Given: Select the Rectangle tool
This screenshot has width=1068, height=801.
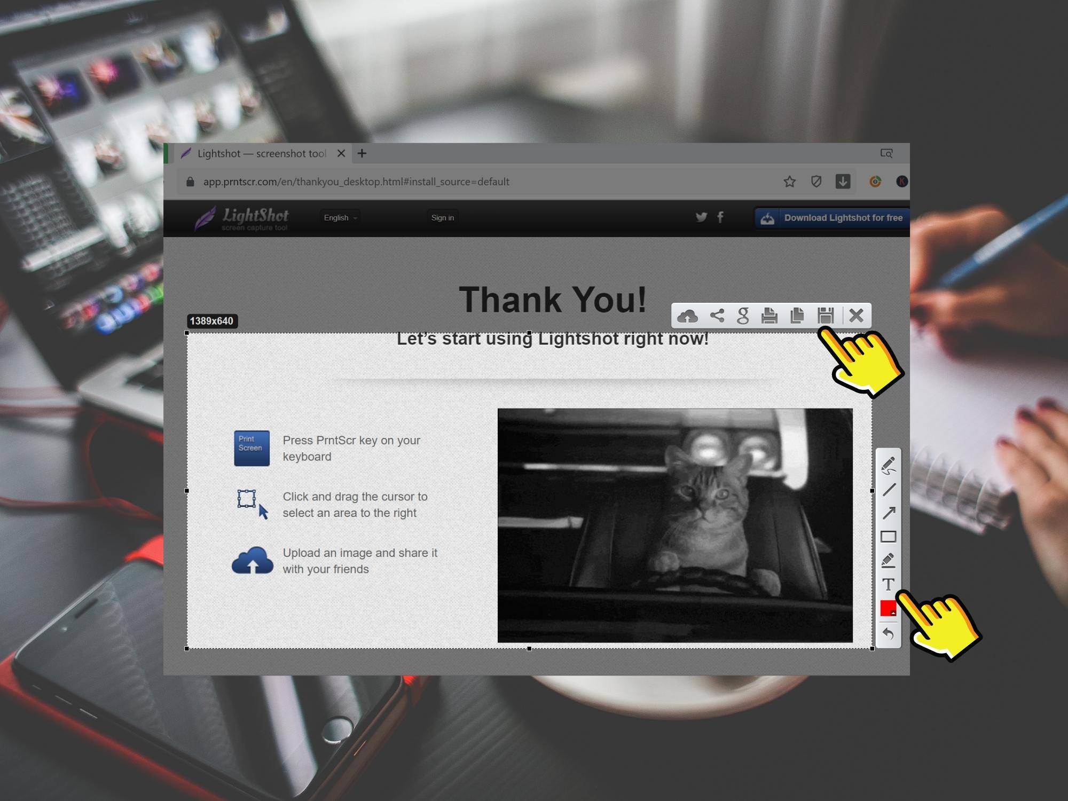Looking at the screenshot, I should [x=889, y=537].
